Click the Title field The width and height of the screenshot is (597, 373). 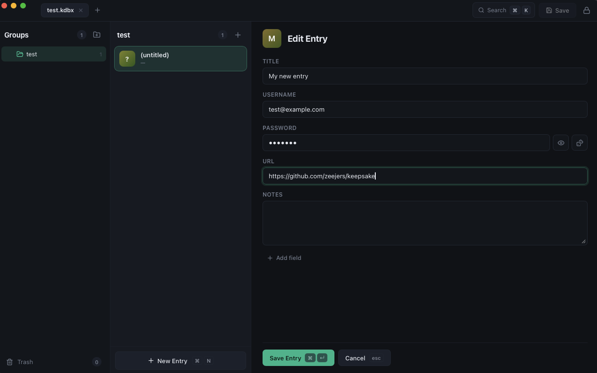click(425, 76)
